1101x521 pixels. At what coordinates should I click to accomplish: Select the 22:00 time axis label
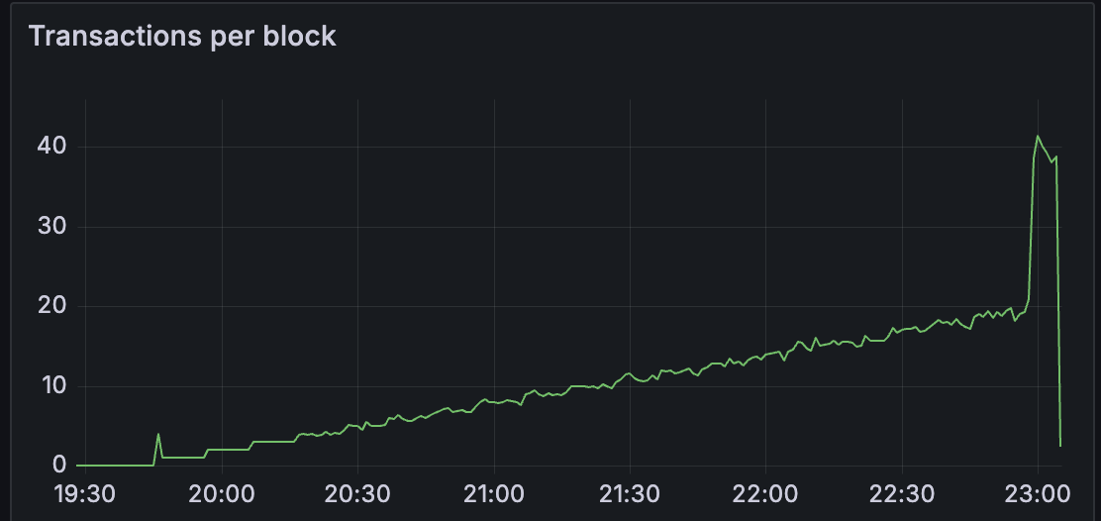click(x=765, y=492)
